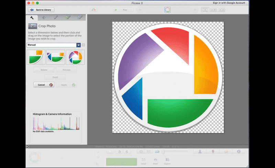The width and height of the screenshot is (275, 168).
Task: Go back to the photo library
Action: tap(41, 10)
